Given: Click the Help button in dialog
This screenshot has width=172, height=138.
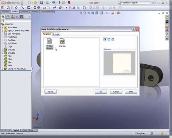Looking at the screenshot, I should (131, 92).
